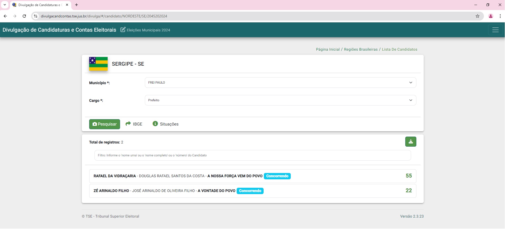
Task: Click the site information icon in address bar
Action: (x=36, y=16)
